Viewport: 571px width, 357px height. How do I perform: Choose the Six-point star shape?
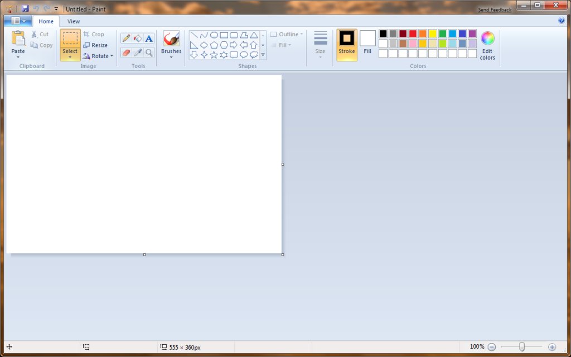point(224,55)
